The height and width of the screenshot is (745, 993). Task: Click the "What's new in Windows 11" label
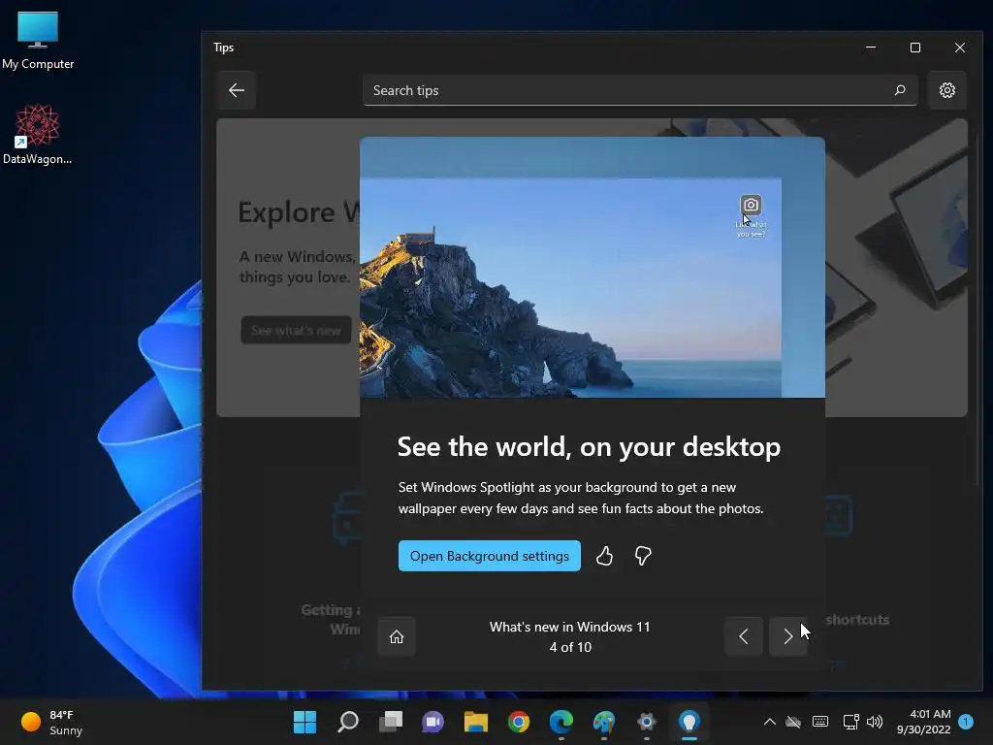[570, 627]
